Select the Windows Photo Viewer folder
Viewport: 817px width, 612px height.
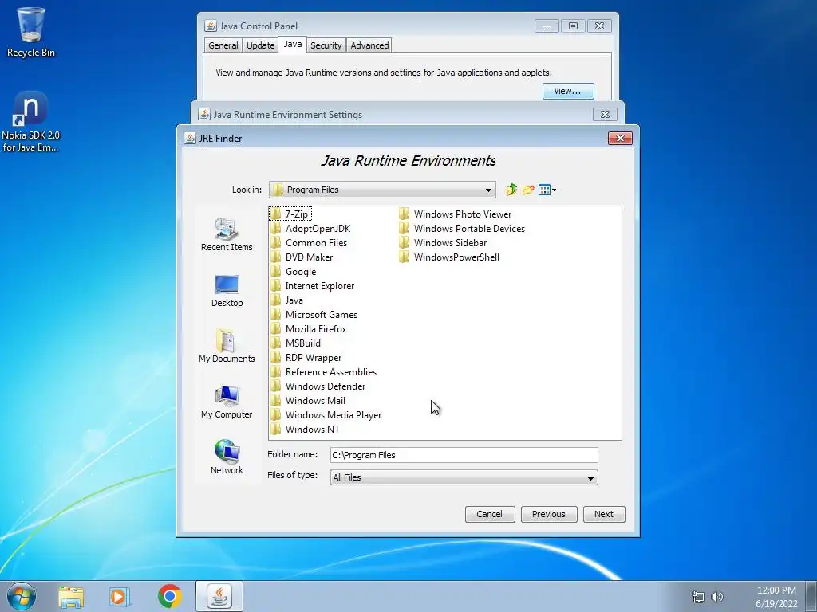(x=456, y=214)
